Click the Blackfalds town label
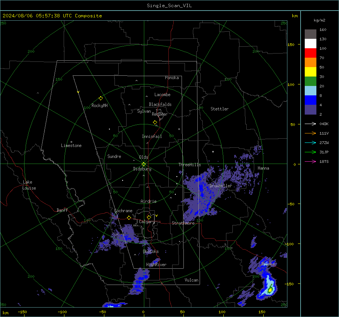This screenshot has width=339, height=317. 160,104
